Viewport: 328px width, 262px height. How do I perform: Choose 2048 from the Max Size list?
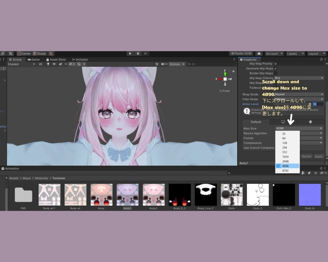click(285, 161)
